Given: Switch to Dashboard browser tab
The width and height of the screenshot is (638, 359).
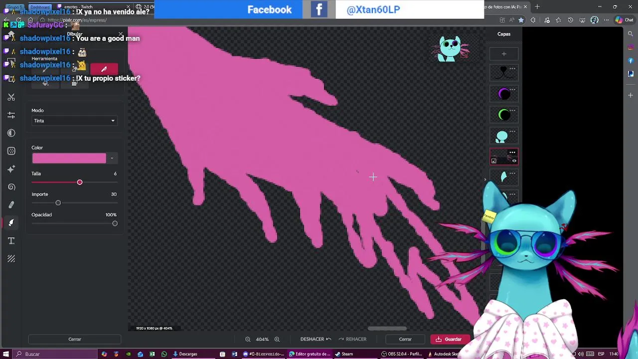Looking at the screenshot, I should 40,7.
